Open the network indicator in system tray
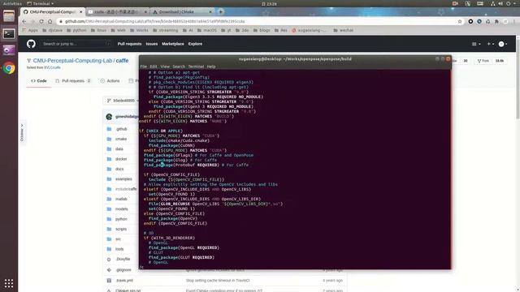The height and width of the screenshot is (292, 520). point(493,3)
